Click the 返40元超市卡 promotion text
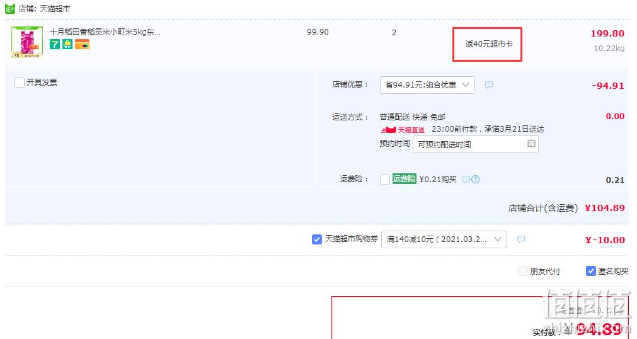 click(489, 44)
